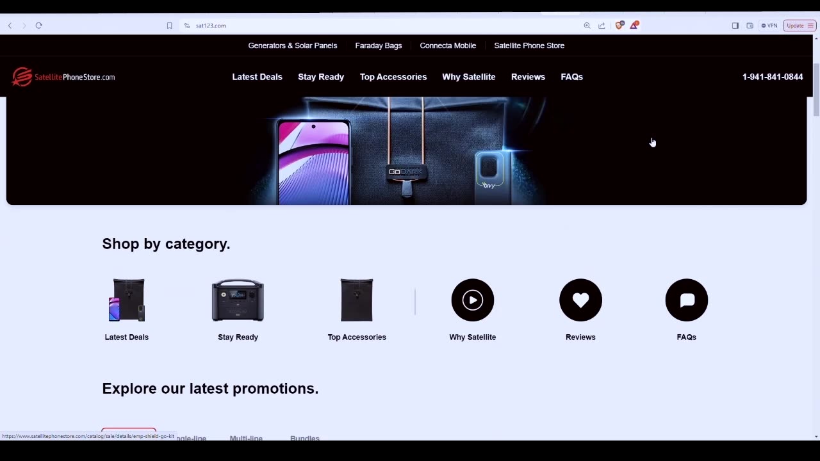Click the page vertical scrollbar thumb
Viewport: 820px width, 461px height.
(x=816, y=90)
